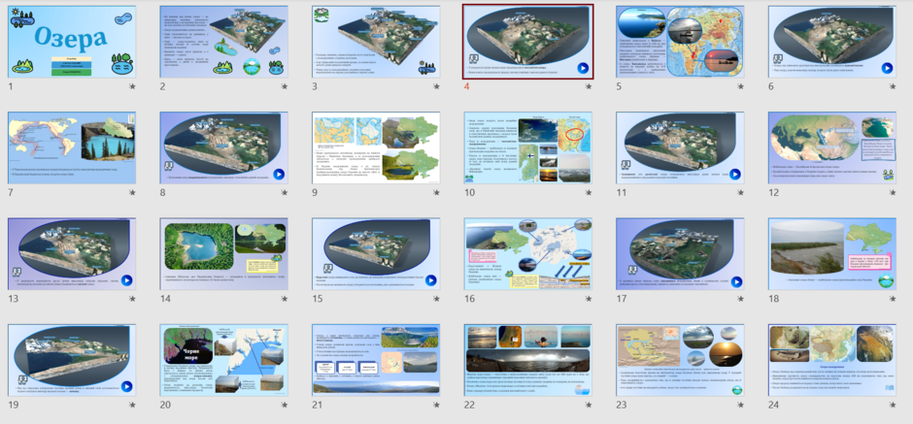913x424 pixels.
Task: Click slide number label "24"
Action: [x=774, y=405]
